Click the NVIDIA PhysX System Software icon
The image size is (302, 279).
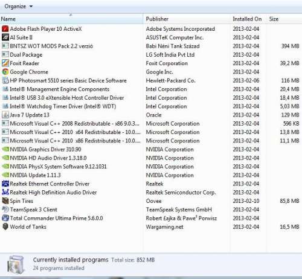(x=5, y=167)
